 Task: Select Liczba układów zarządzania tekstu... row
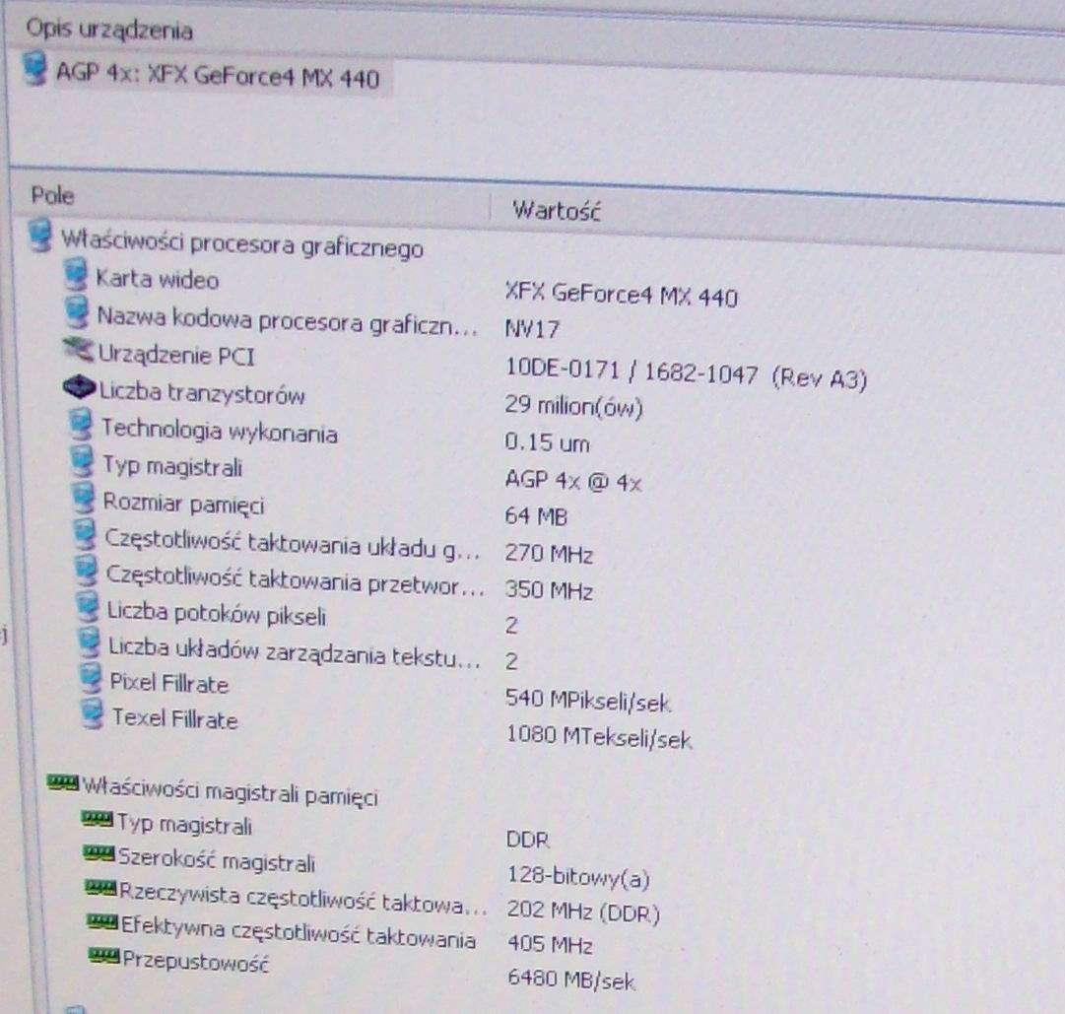pyautogui.click(x=295, y=652)
